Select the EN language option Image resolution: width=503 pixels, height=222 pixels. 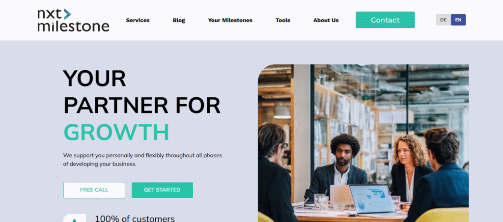coord(458,20)
